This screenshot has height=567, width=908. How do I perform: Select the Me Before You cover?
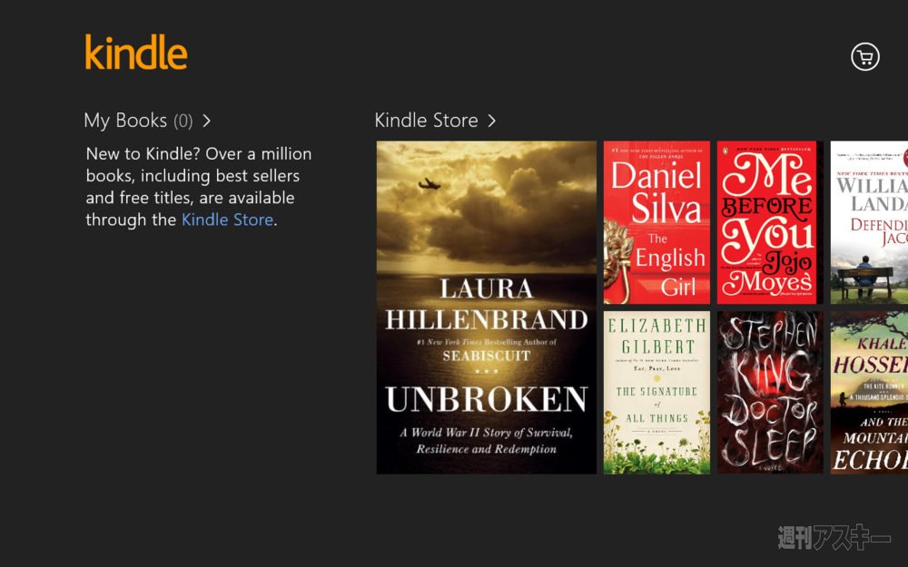[x=770, y=223]
